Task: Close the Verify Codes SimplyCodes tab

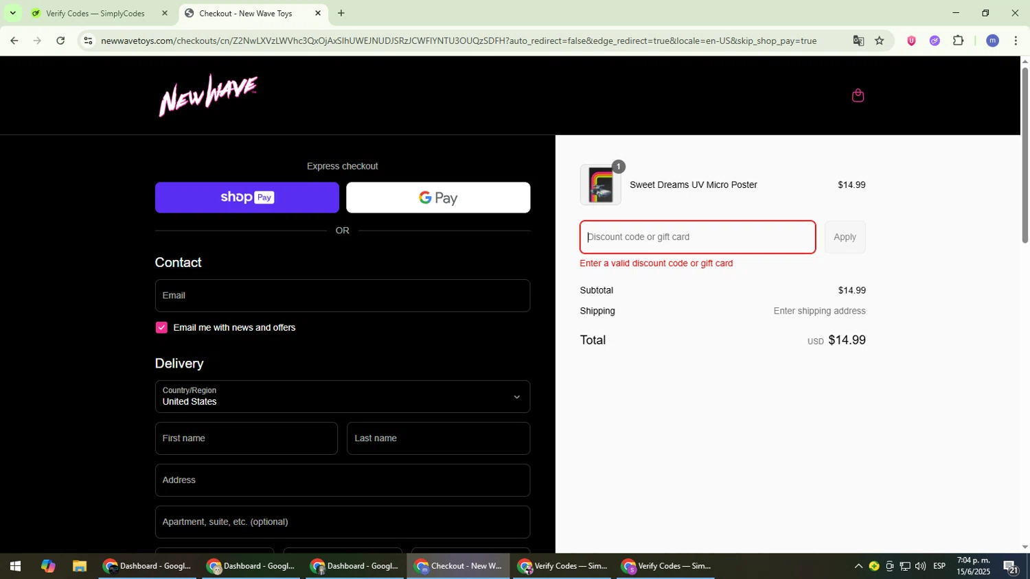Action: pyautogui.click(x=164, y=13)
